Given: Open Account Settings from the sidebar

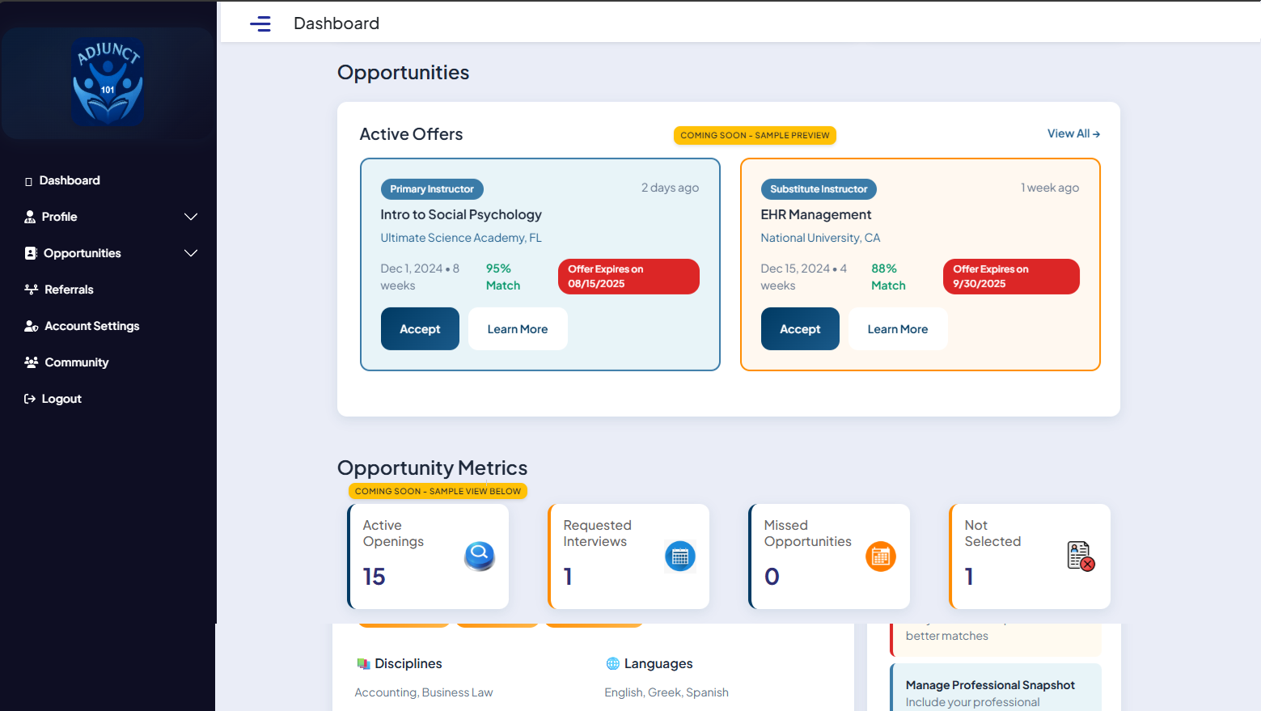Looking at the screenshot, I should pos(91,326).
